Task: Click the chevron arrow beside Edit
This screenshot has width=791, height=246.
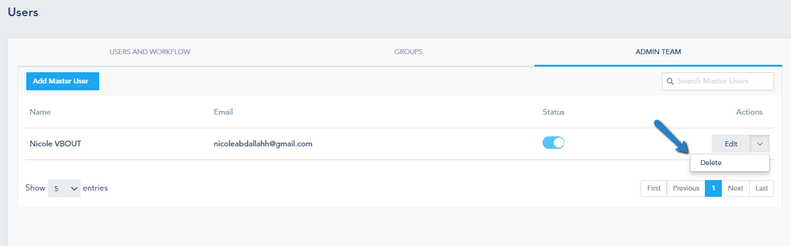Action: coord(760,144)
